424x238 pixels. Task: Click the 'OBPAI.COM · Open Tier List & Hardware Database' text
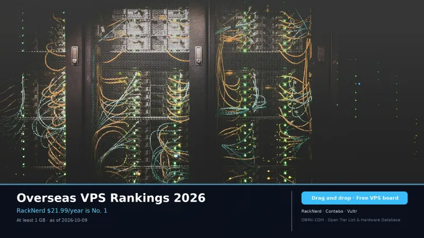351,219
